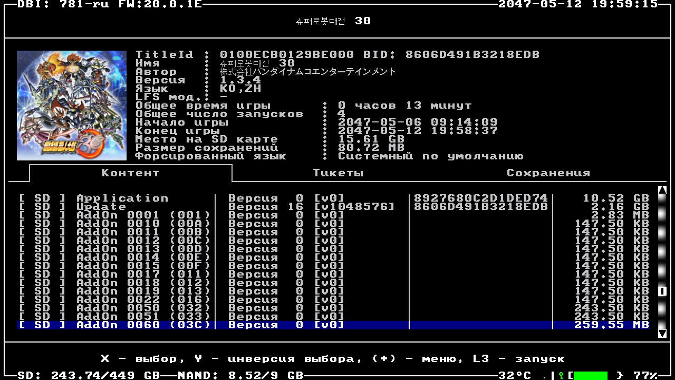Click the scrollbar thumb handle
Image resolution: width=675 pixels, height=380 pixels.
662,291
